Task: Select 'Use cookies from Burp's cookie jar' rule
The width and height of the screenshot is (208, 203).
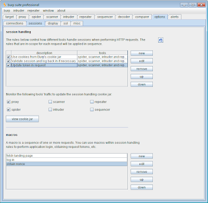Action: pyautogui.click(x=44, y=57)
